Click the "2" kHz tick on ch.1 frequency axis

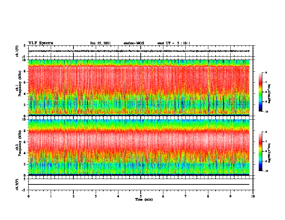pyautogui.click(x=25, y=105)
